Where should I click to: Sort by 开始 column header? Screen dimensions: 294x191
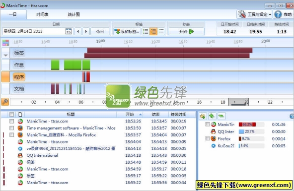[130, 114]
